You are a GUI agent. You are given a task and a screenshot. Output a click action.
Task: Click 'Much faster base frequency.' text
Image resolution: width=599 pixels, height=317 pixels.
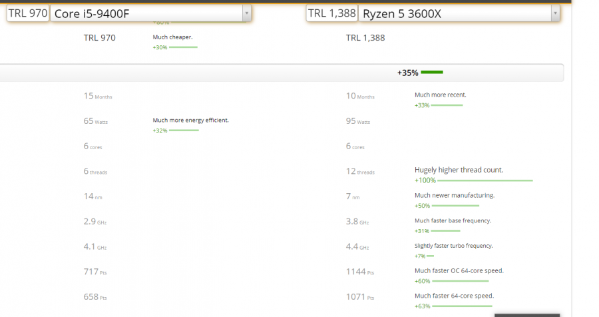[x=453, y=220]
